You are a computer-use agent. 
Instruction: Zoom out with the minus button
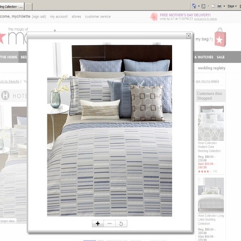click(x=109, y=224)
